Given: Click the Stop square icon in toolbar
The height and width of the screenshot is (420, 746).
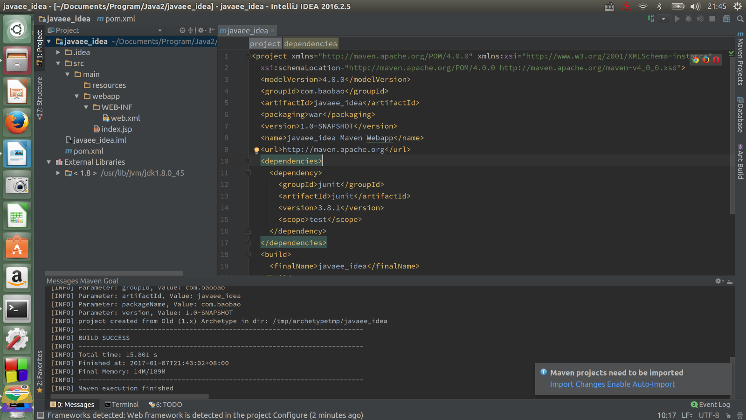Looking at the screenshot, I should 712,19.
